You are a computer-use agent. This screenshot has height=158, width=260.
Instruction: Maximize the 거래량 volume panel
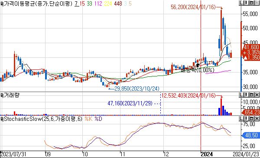pyautogui.click(x=251, y=95)
